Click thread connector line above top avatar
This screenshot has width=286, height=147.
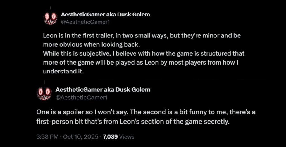pyautogui.click(x=50, y=8)
